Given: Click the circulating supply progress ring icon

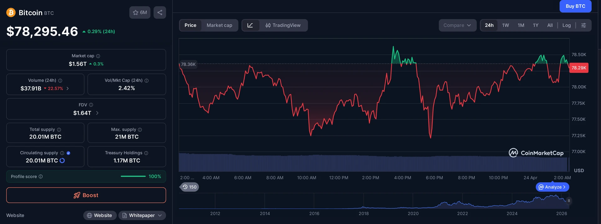Looking at the screenshot, I should 62,160.
